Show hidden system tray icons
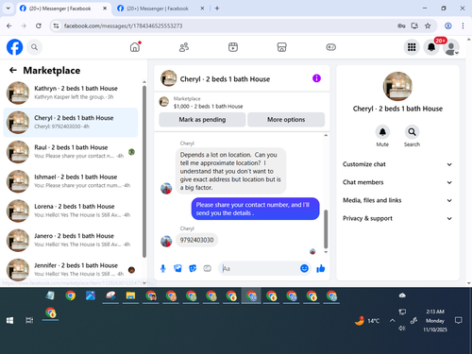Screen dimensions: 472x354 [x=393, y=321]
